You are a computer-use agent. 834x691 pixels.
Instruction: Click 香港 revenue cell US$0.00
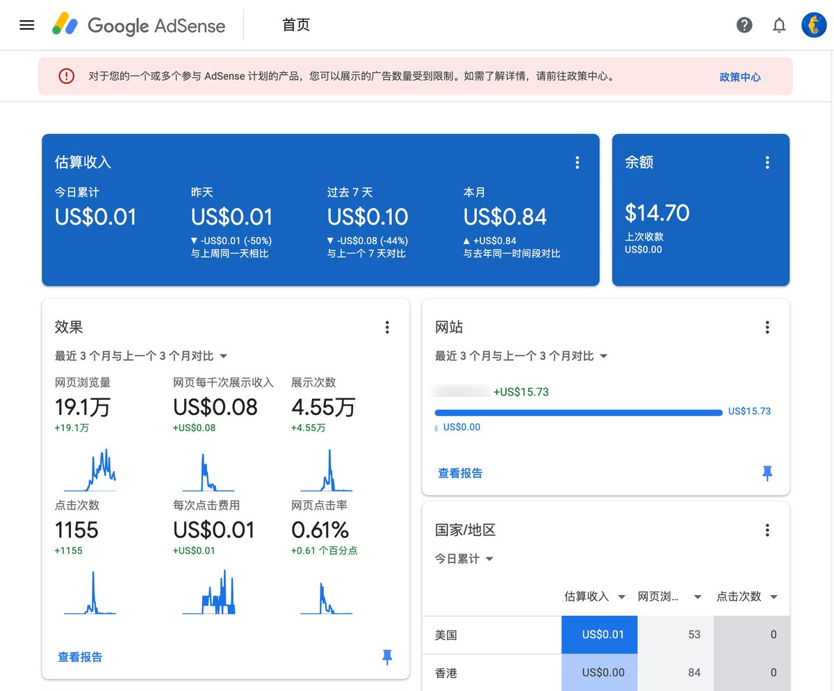[600, 672]
